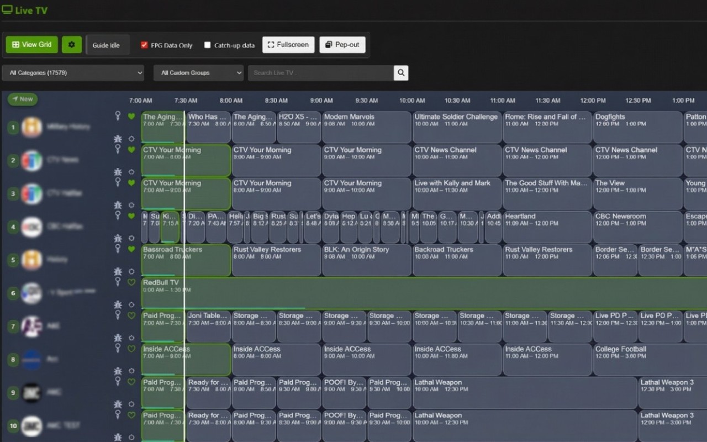Viewport: 707px width, 442px height.
Task: Click the channel 5 logo thumbnail
Action: 32,260
